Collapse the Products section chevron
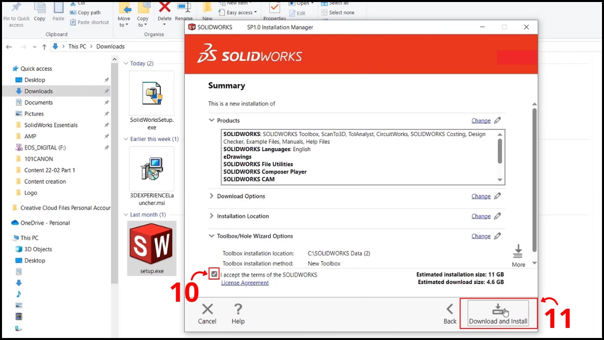This screenshot has width=604, height=340. click(x=211, y=120)
